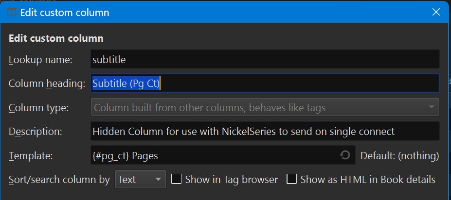
Task: Click into the Description text field
Action: click(265, 131)
